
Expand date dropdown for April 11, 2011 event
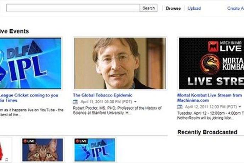(135, 102)
